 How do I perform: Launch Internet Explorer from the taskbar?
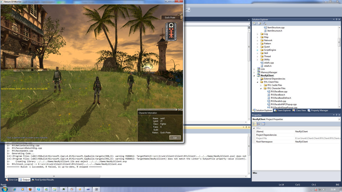pyautogui.click(x=14, y=189)
